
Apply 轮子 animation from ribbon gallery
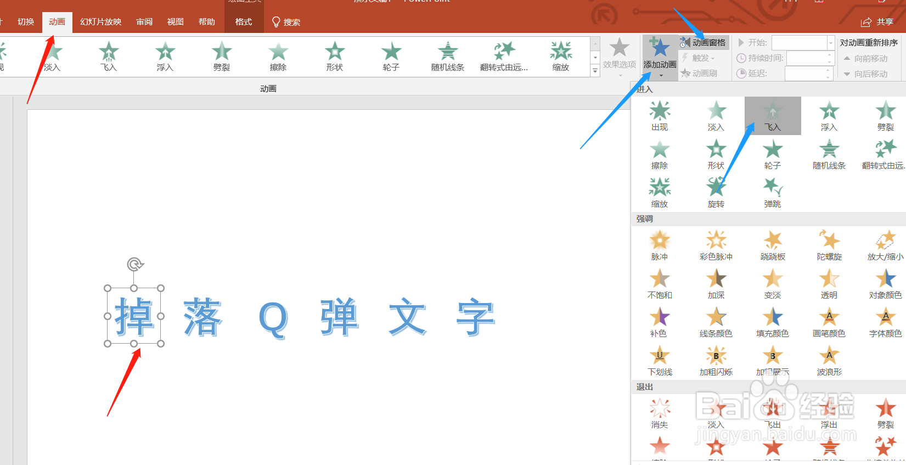[391, 57]
